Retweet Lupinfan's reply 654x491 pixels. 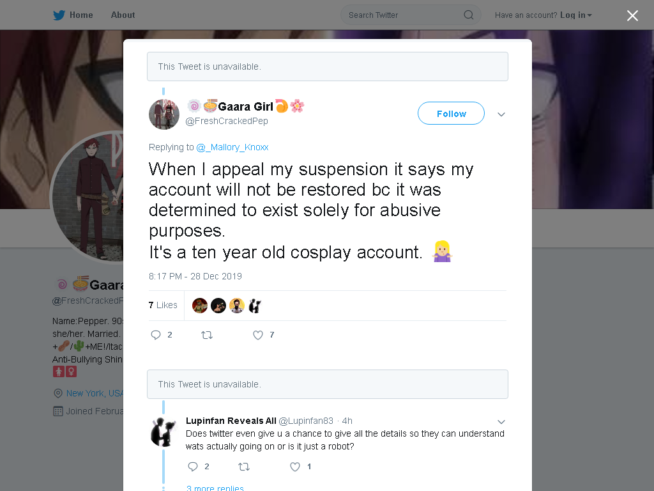click(x=244, y=467)
